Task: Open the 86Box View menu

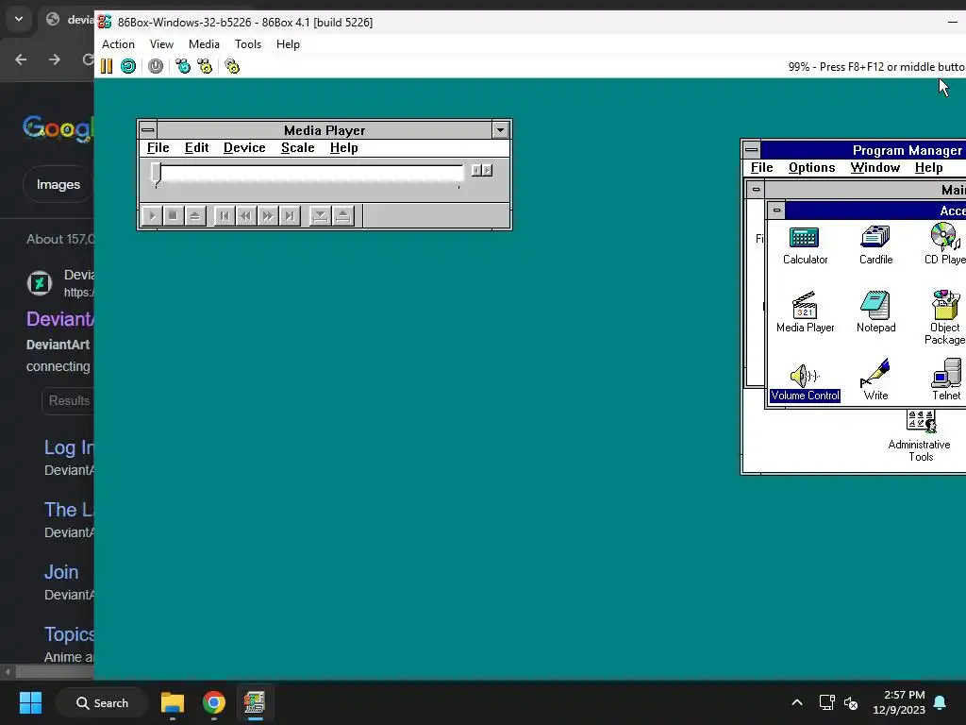Action: tap(161, 44)
